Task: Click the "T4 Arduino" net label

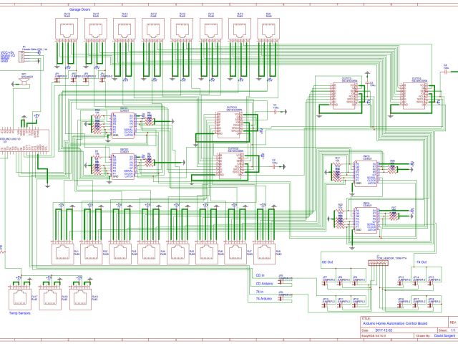Action: [x=264, y=300]
